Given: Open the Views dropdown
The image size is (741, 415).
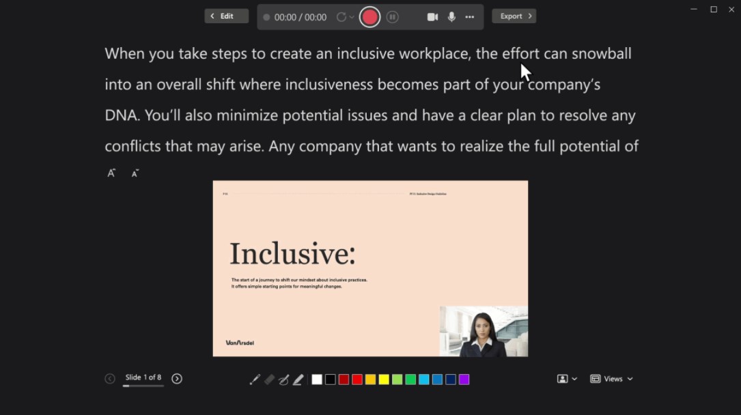Looking at the screenshot, I should pos(611,379).
